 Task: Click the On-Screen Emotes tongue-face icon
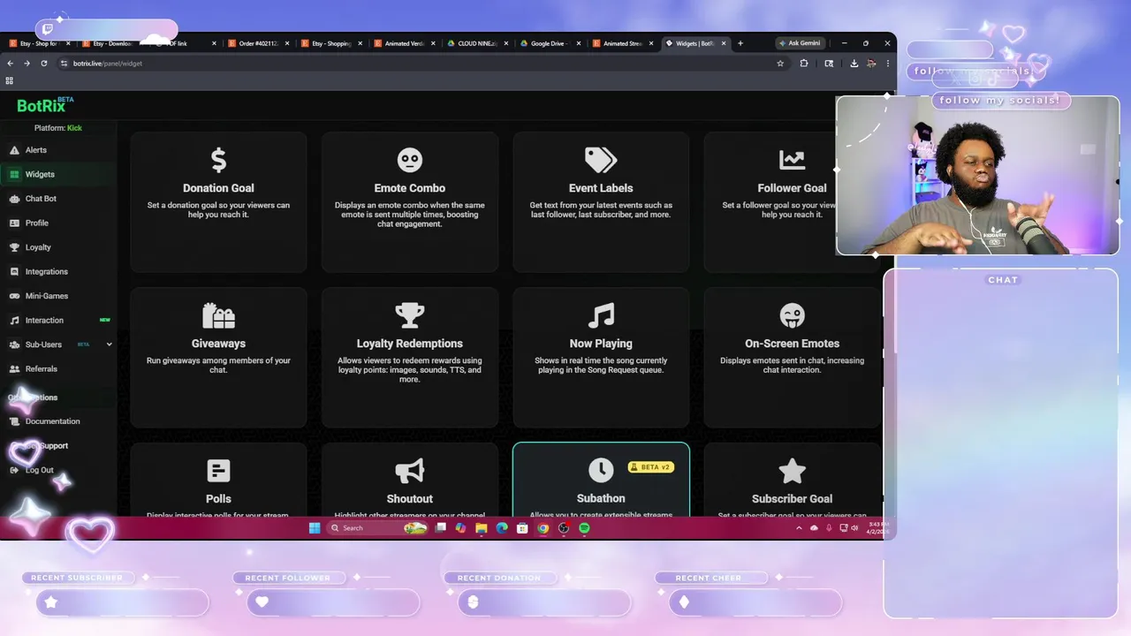792,315
